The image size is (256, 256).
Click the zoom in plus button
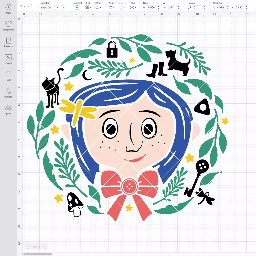click(x=45, y=246)
